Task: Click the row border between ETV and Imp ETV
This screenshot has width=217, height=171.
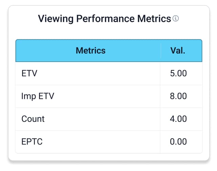Action: pyautogui.click(x=102, y=85)
